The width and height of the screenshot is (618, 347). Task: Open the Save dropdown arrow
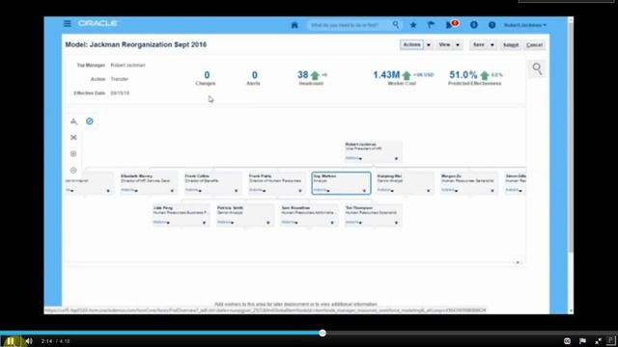tap(492, 45)
